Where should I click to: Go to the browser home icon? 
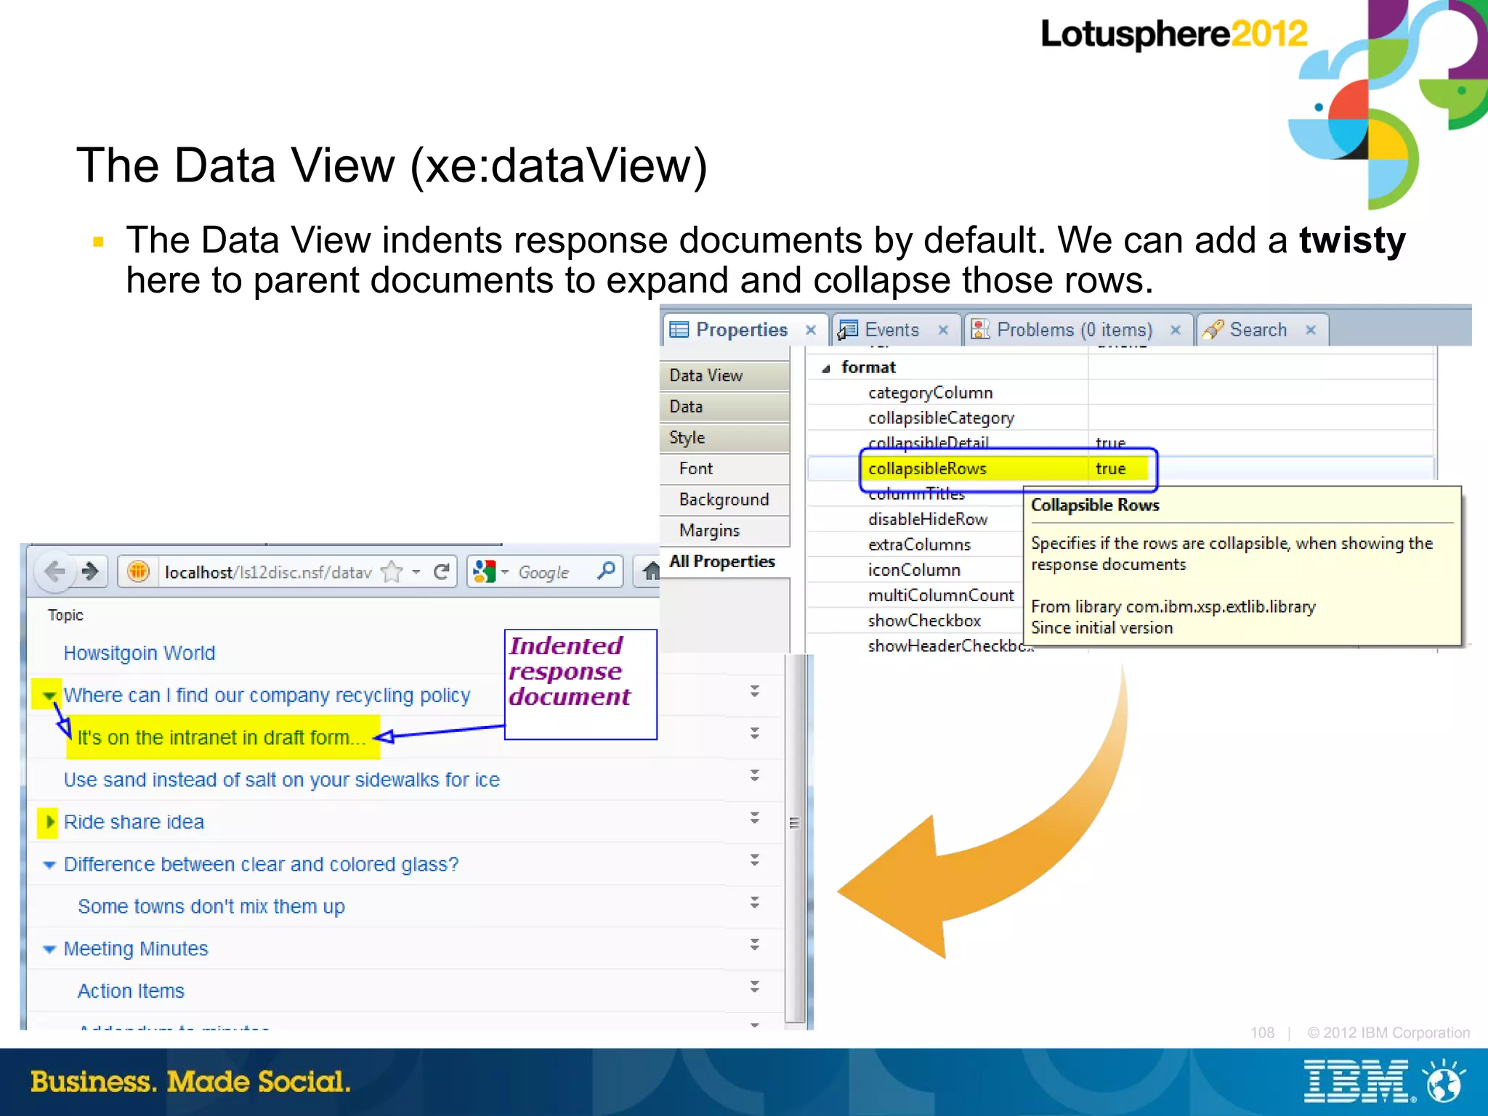(651, 572)
